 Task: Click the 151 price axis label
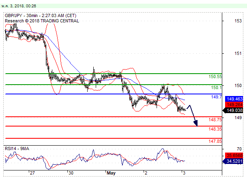[238, 53]
